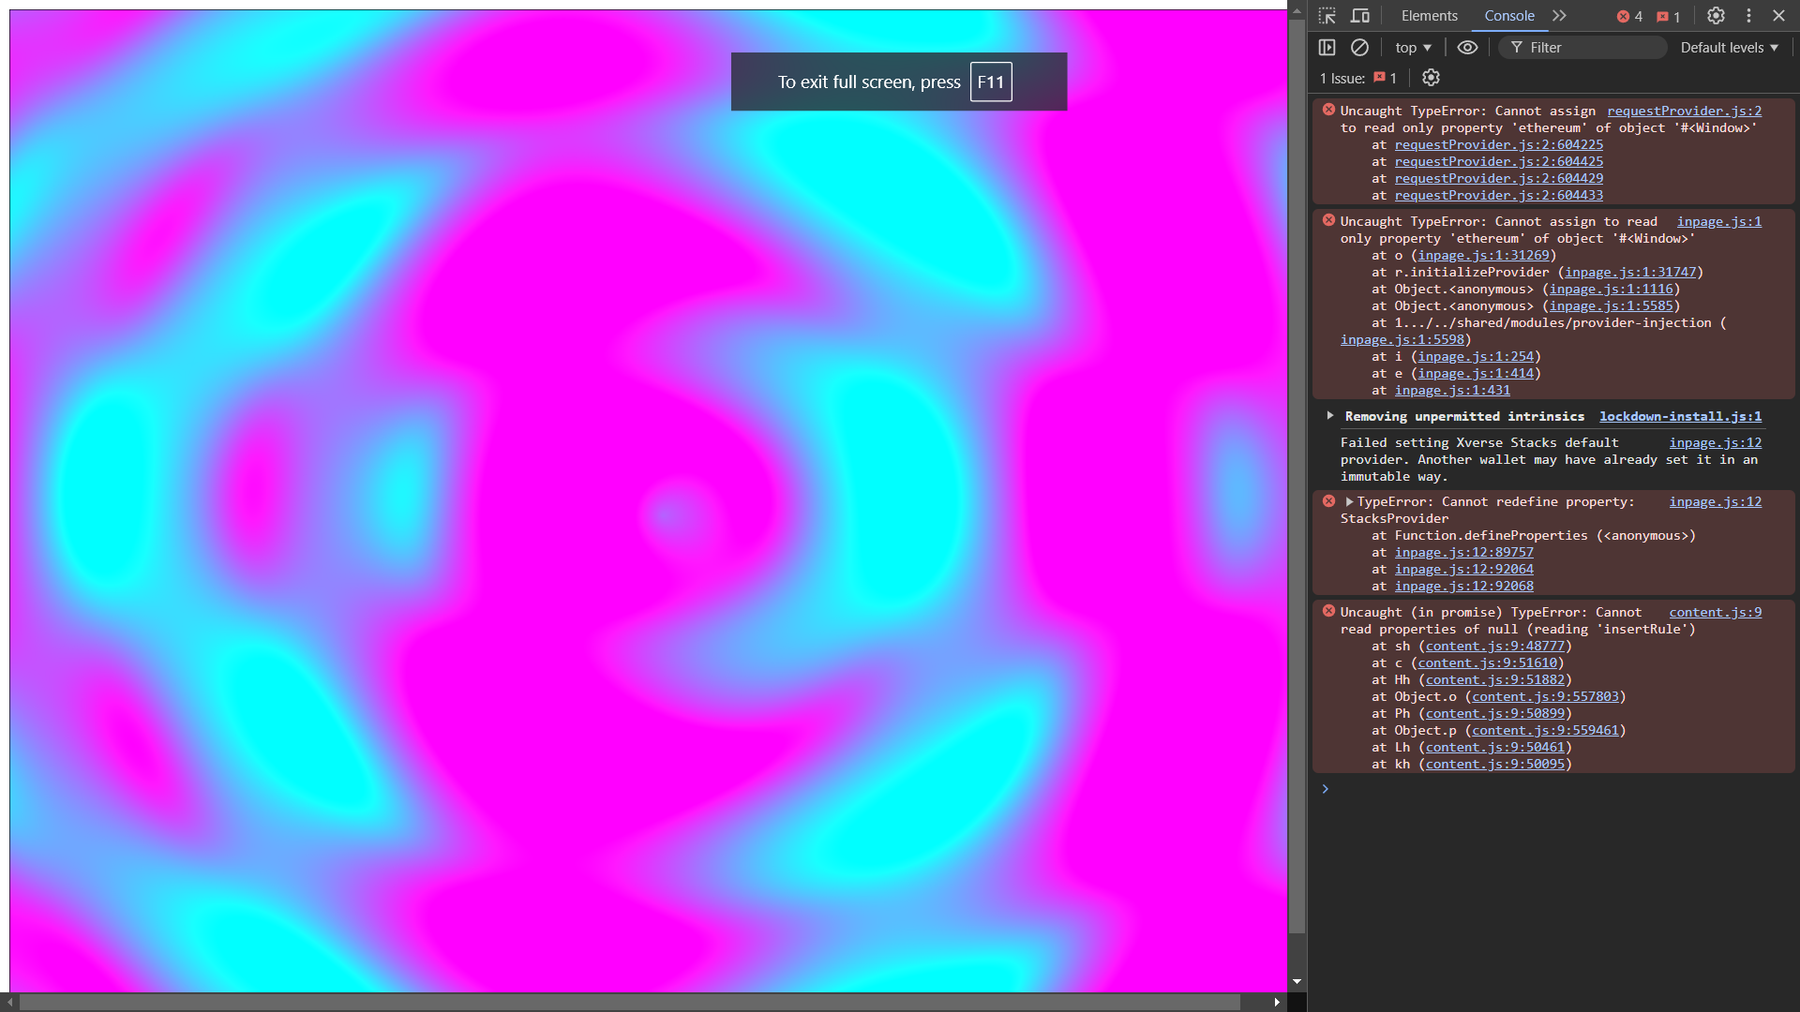Select the inspect element tool
1800x1012 pixels.
[1327, 16]
